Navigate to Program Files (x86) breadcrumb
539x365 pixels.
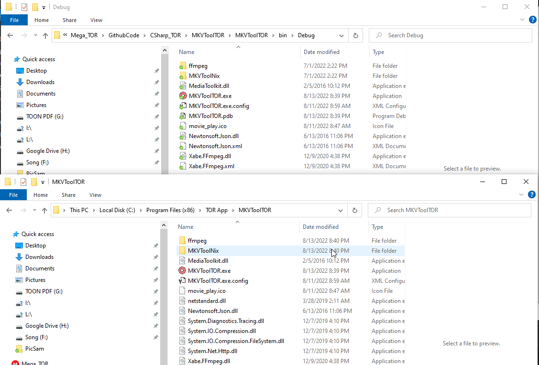tap(170, 210)
